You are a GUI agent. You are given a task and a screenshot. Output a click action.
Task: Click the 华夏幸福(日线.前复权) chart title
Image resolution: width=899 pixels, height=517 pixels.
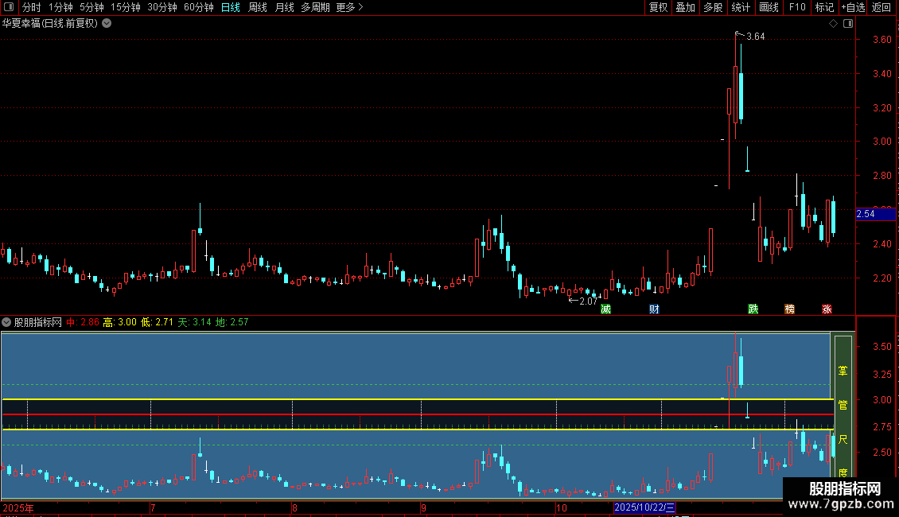click(50, 24)
